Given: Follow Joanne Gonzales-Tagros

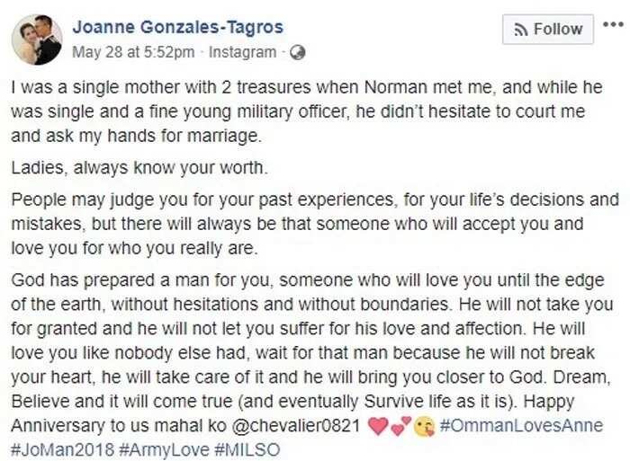Looking at the screenshot, I should pyautogui.click(x=547, y=30).
